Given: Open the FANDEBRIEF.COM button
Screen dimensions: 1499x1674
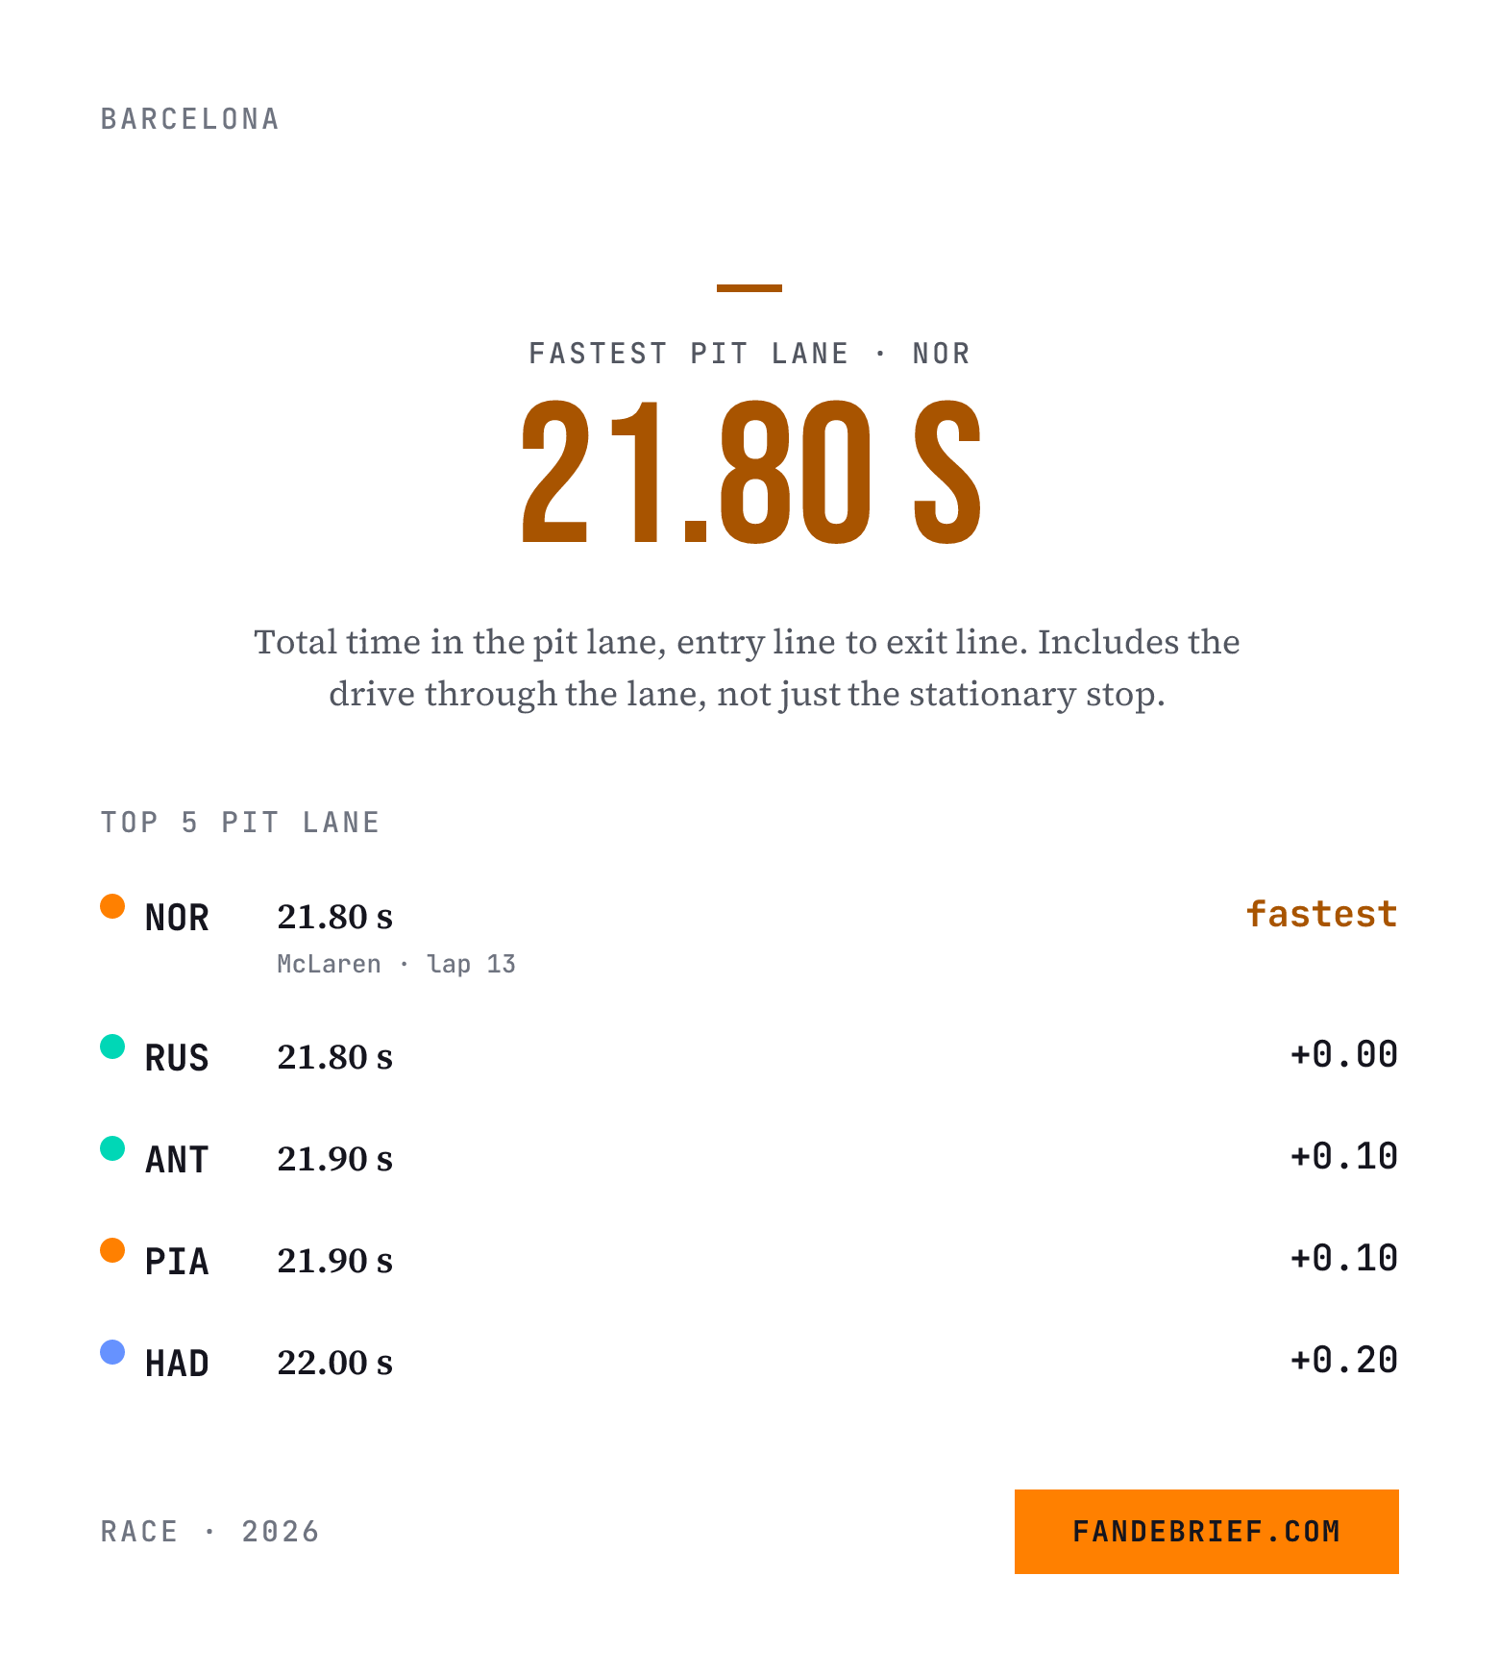Looking at the screenshot, I should 1206,1531.
